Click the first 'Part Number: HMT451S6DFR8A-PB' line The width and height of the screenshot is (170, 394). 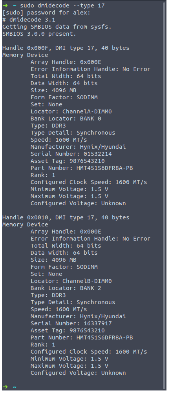(x=82, y=168)
